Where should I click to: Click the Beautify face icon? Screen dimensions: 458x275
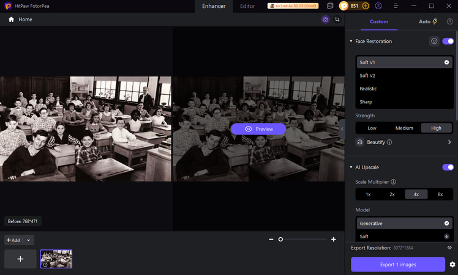click(360, 142)
